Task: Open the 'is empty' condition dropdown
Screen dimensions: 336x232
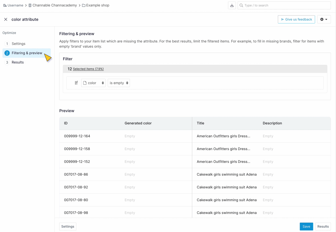Action: click(119, 83)
